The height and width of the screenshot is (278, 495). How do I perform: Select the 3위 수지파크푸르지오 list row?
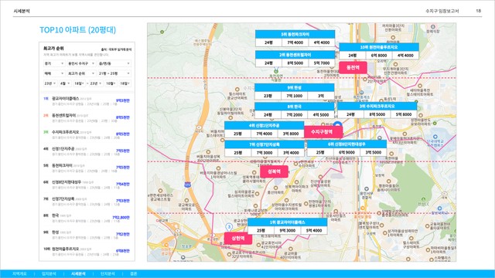pos(87,134)
